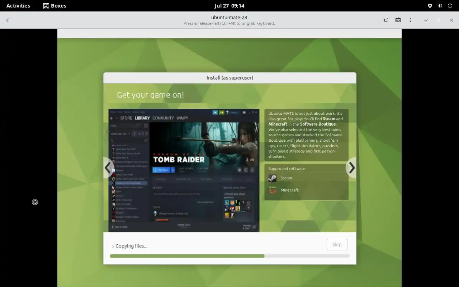Show the previous installer slide

(x=108, y=168)
